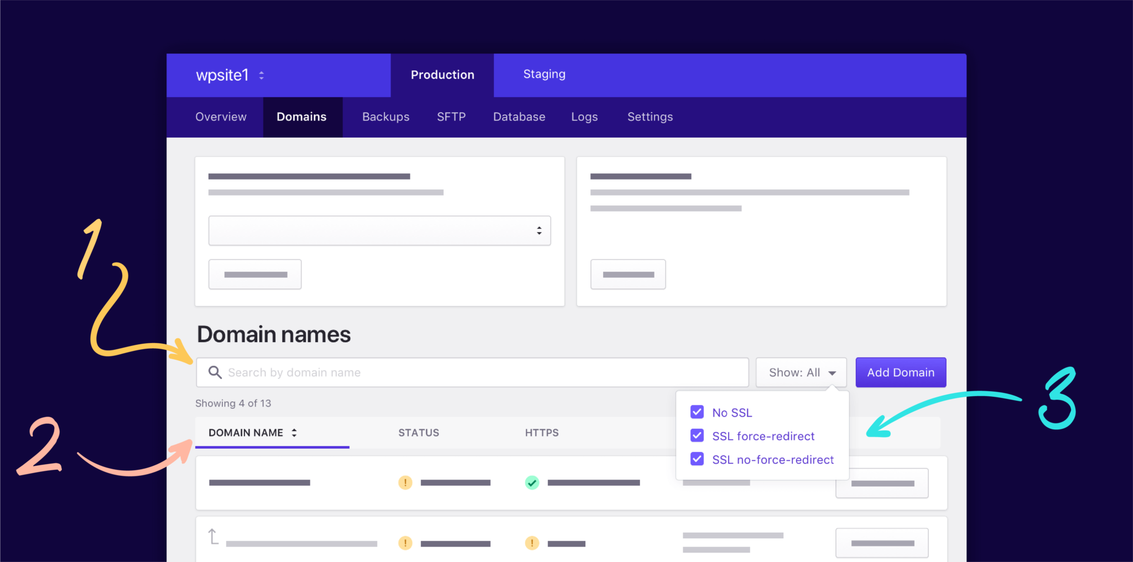
Task: Disable the SSL no-force-redirect filter
Action: pyautogui.click(x=697, y=459)
